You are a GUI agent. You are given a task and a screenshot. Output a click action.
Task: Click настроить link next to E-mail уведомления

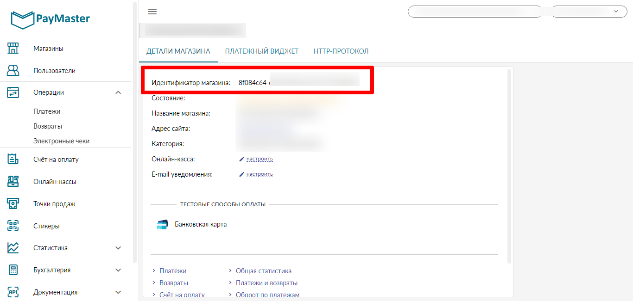(x=260, y=174)
